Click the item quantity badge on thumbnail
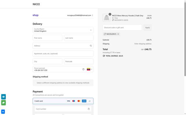The height and width of the screenshot is (115, 186). 110,14
